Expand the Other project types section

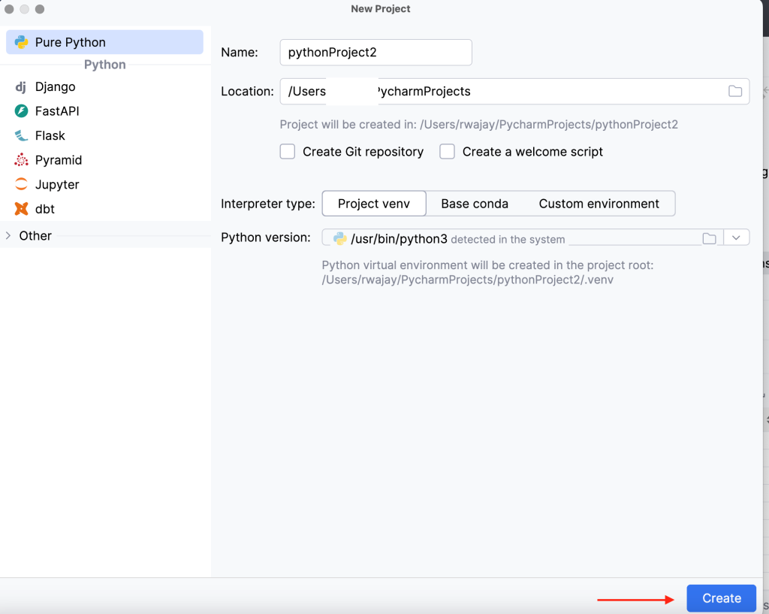click(x=10, y=235)
